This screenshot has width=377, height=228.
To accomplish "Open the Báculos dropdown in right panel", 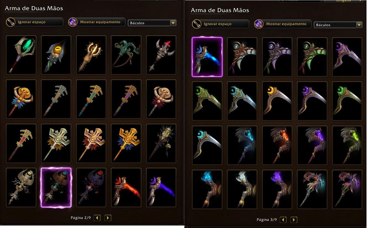I will point(338,25).
